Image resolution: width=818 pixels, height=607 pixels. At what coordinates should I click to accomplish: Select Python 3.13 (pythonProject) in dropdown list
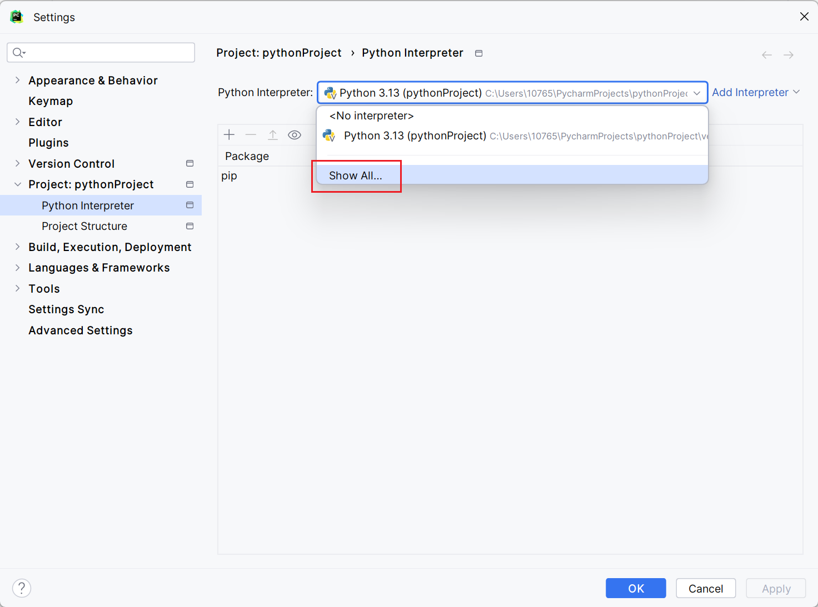(512, 136)
